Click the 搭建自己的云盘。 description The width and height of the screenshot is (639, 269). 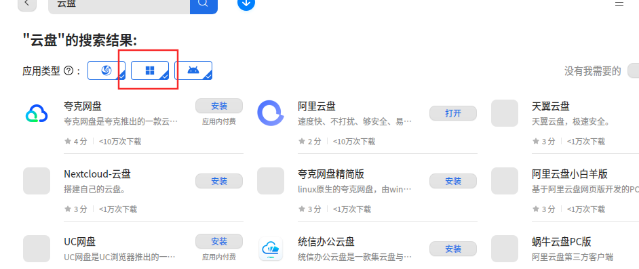pyautogui.click(x=94, y=189)
